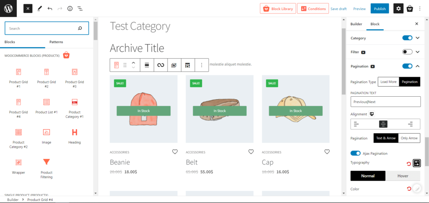
Task: Reset Typography with the red refresh icon
Action: tap(409, 164)
